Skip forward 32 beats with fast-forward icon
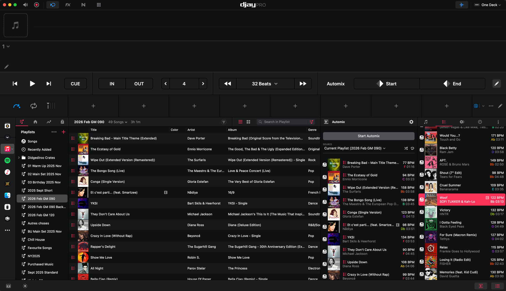 click(x=303, y=84)
